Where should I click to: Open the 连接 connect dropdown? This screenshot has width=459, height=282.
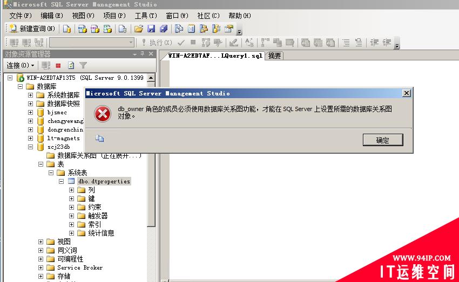pyautogui.click(x=20, y=65)
